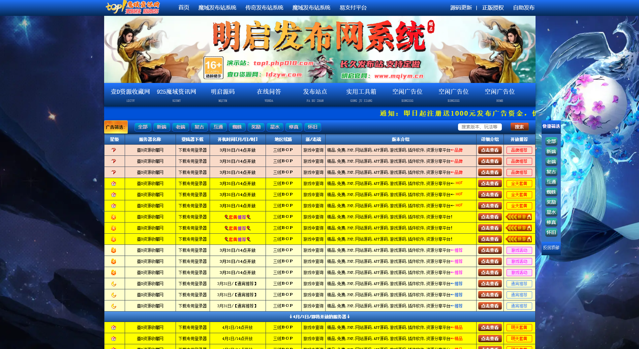Open the 首页 menu item
The height and width of the screenshot is (349, 639).
(183, 7)
